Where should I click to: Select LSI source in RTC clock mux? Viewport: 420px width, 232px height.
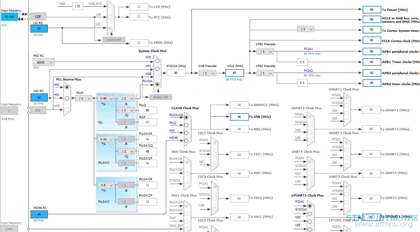pos(110,28)
